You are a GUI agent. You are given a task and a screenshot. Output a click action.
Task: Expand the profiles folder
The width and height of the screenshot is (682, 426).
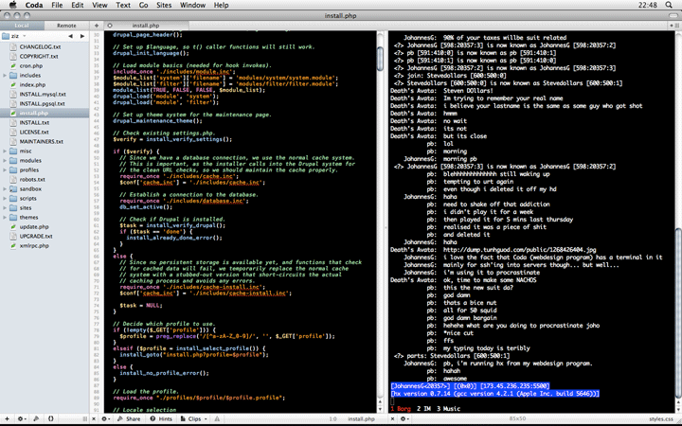coord(5,170)
